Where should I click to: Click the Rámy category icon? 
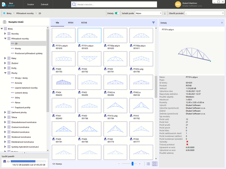tap(9, 58)
